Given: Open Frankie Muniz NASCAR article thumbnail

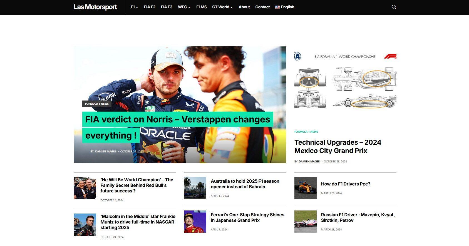Looking at the screenshot, I should 85,225.
